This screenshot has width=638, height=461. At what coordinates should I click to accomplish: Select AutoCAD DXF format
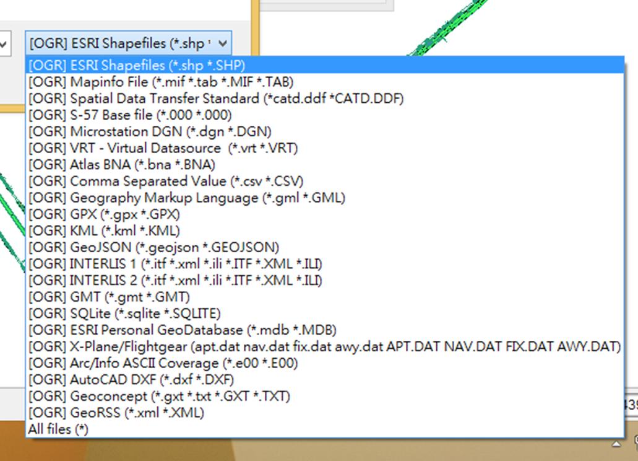(325, 380)
